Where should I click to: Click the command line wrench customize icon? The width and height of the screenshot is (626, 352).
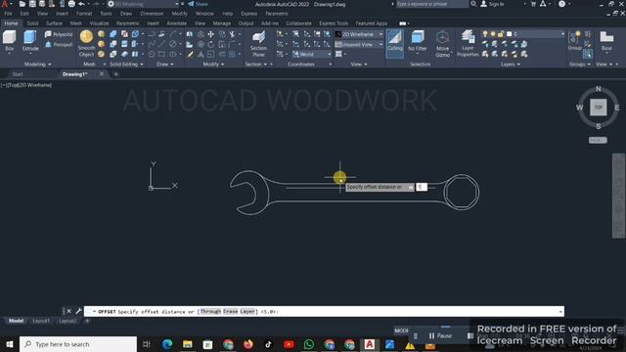pos(78,311)
